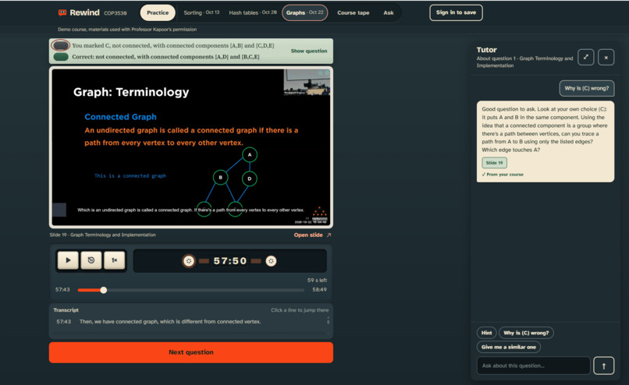Click the tutor reply message bubble
The image size is (629, 385).
click(x=545, y=141)
